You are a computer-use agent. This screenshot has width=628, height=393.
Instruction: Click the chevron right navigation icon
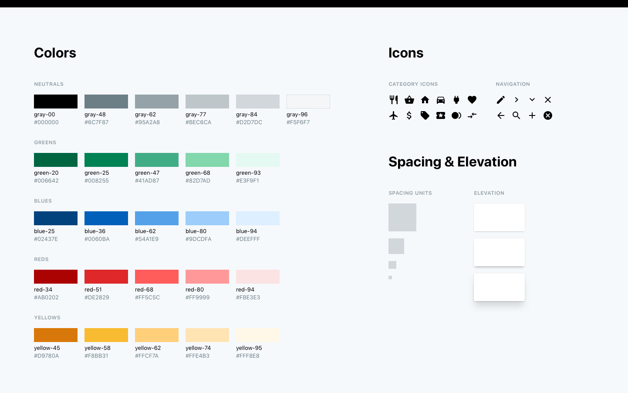pyautogui.click(x=517, y=100)
